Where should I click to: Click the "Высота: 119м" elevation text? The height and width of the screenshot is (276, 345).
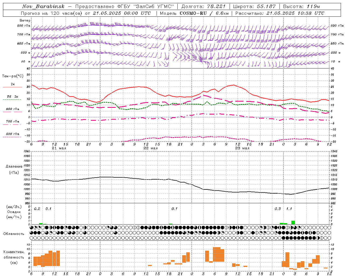(x=301, y=6)
